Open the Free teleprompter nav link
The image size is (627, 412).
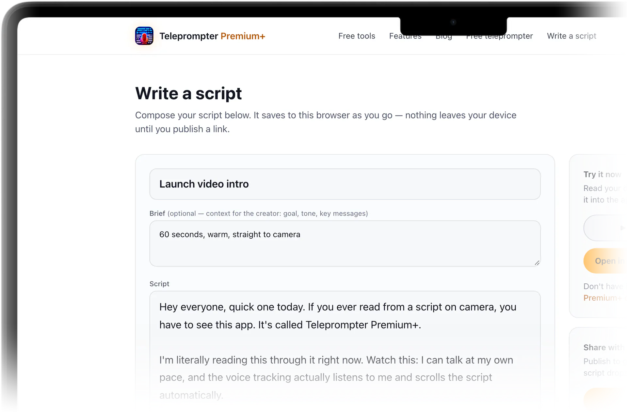[x=499, y=36]
